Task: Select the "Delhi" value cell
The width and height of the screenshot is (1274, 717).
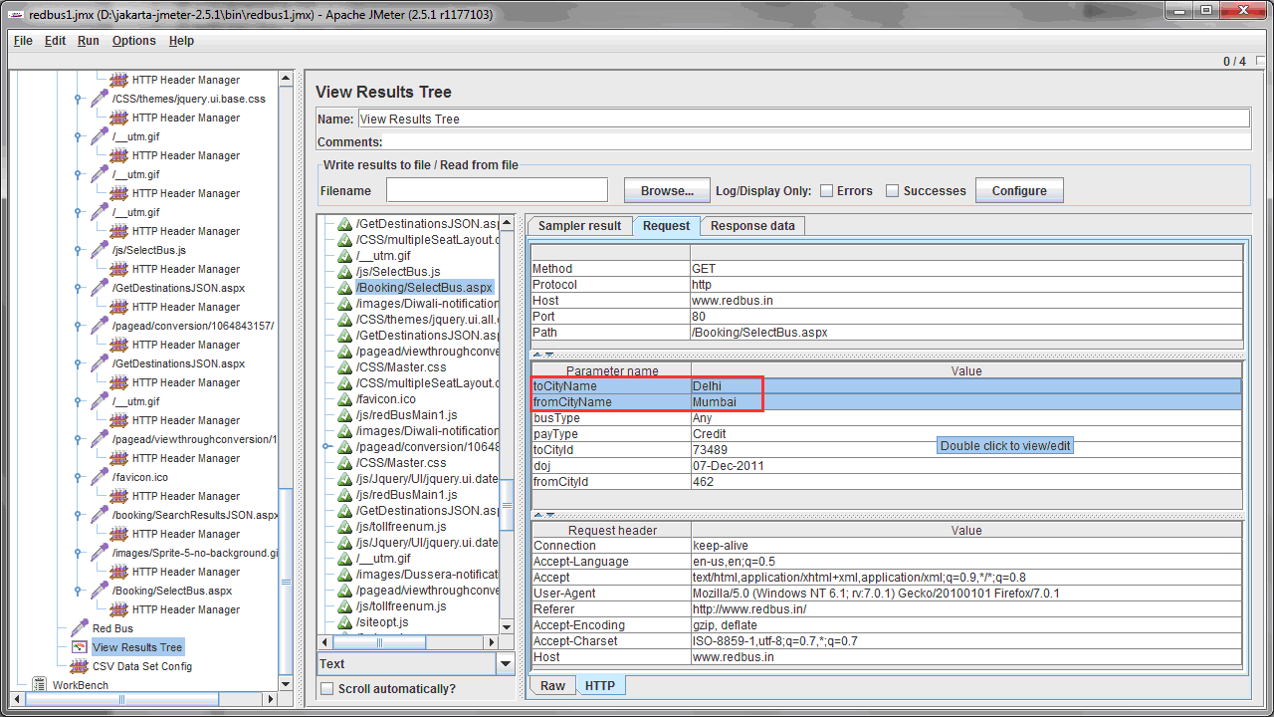Action: click(x=966, y=386)
